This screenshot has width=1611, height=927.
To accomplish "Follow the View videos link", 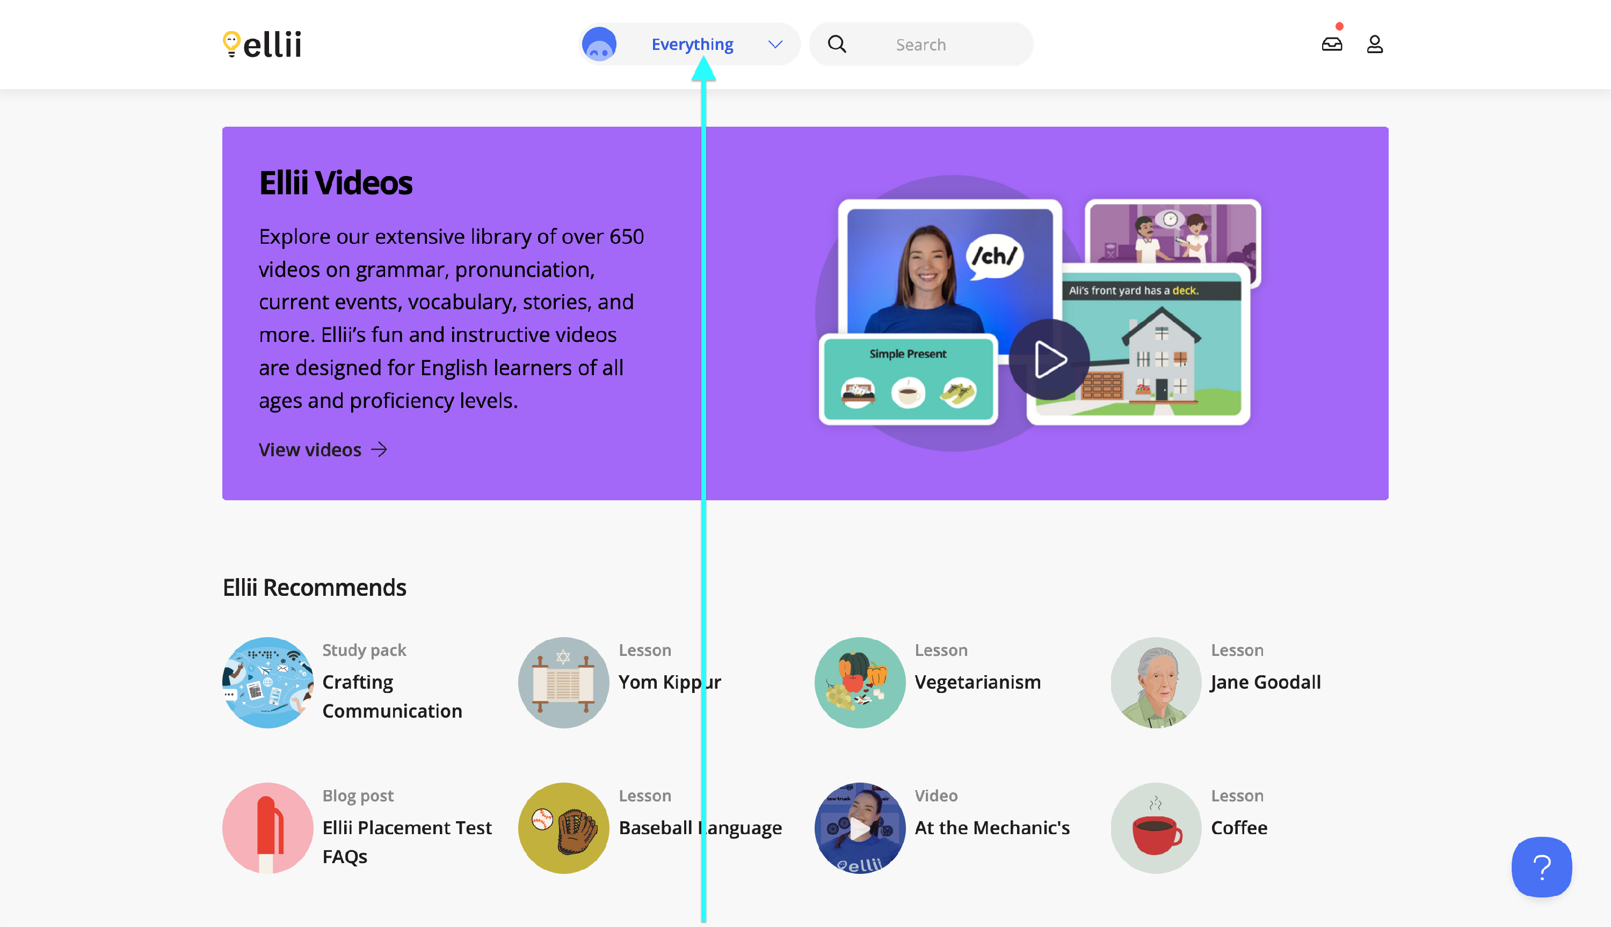I will pos(310,449).
